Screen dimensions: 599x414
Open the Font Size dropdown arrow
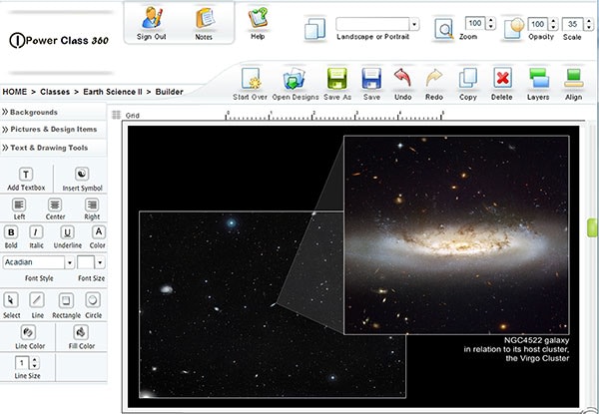point(100,262)
